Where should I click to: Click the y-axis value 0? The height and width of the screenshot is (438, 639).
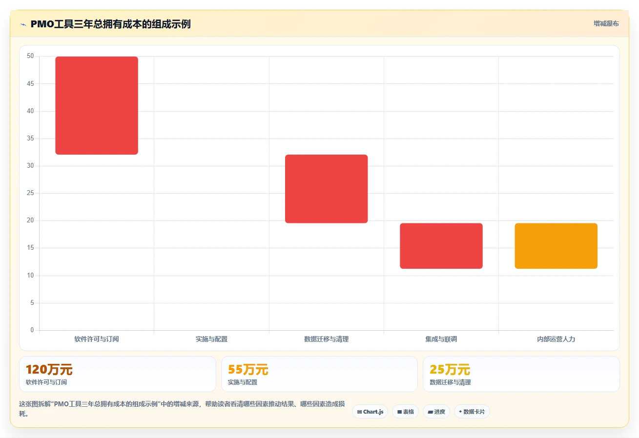pyautogui.click(x=32, y=330)
